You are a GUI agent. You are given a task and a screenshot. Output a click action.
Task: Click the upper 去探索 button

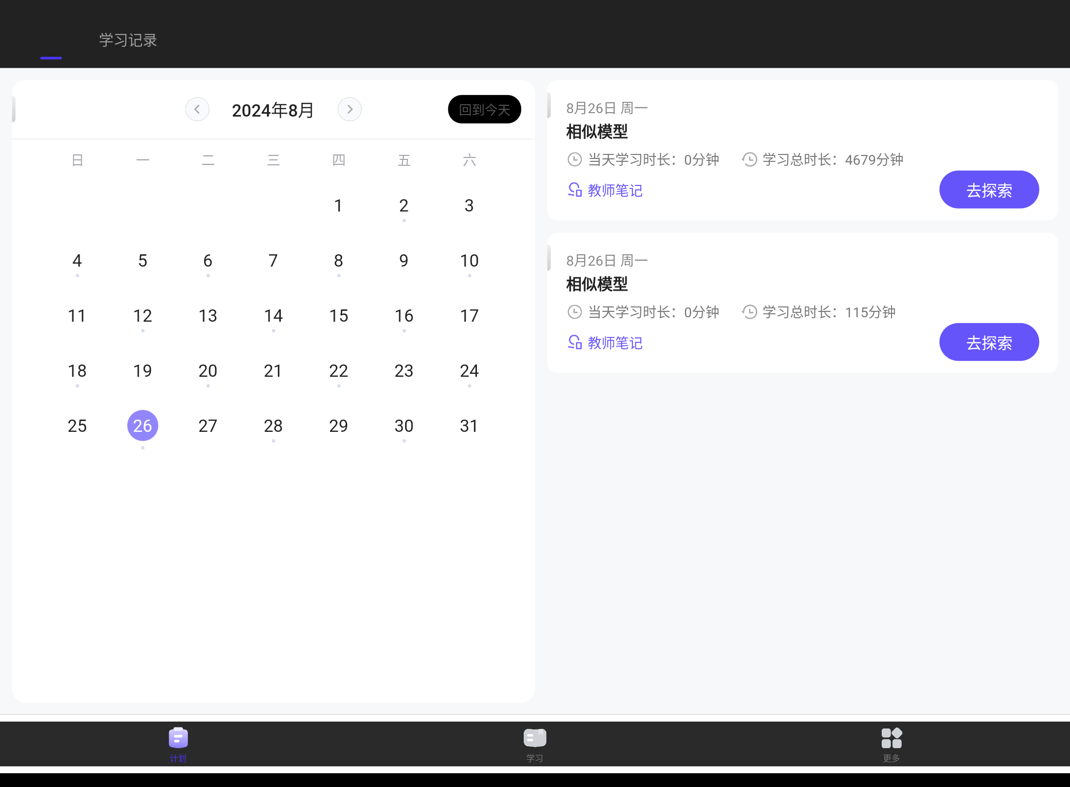click(x=989, y=189)
